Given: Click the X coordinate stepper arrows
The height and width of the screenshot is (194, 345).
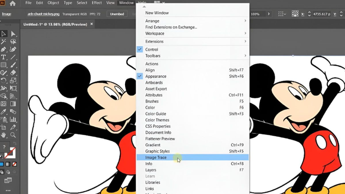Looking at the screenshot, I should [309, 14].
